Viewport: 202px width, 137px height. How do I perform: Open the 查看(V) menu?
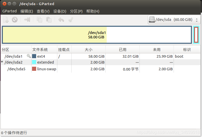point(43,11)
